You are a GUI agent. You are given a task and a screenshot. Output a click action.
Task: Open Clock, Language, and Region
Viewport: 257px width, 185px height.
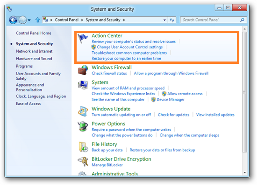[x=41, y=96]
